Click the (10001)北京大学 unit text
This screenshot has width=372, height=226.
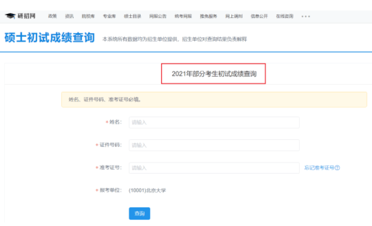[x=147, y=191]
